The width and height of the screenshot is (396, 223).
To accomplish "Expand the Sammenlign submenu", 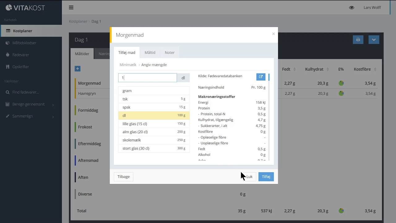I will (23, 116).
